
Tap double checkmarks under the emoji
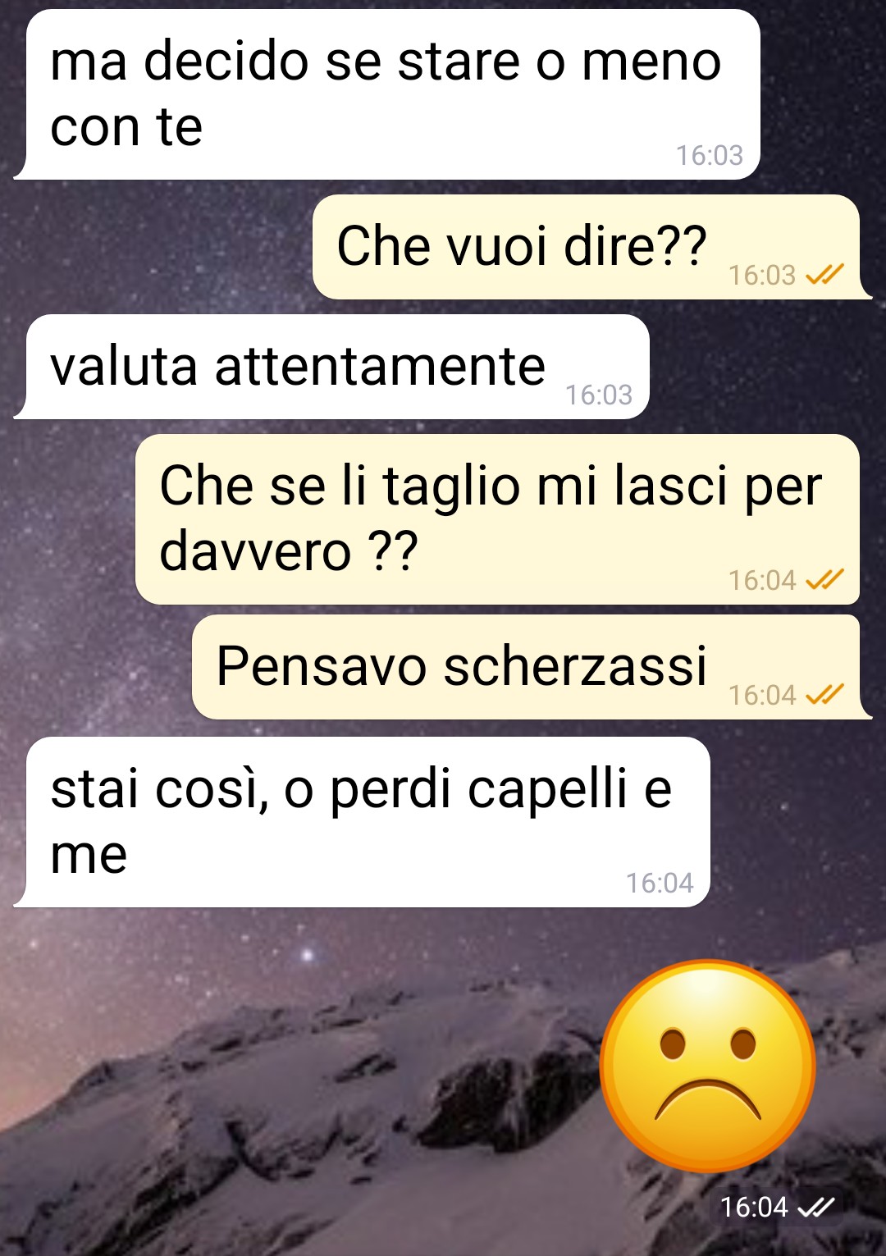point(815,1207)
